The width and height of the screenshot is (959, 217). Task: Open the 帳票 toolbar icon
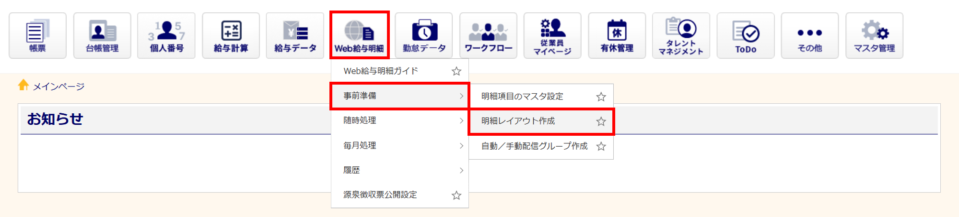(37, 36)
